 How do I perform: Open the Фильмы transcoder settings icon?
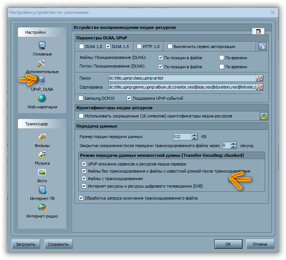(42, 137)
